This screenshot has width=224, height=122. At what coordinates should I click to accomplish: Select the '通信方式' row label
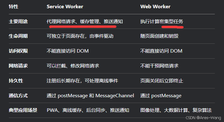18,96
